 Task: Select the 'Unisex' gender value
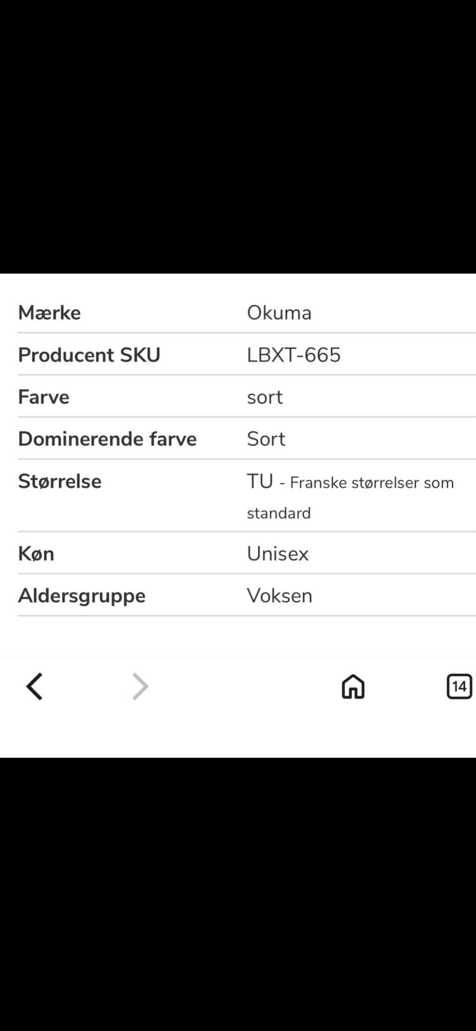278,553
